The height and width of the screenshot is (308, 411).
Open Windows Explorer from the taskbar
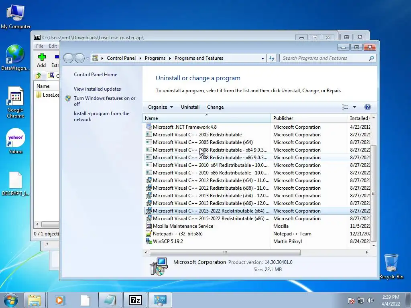[35, 300]
